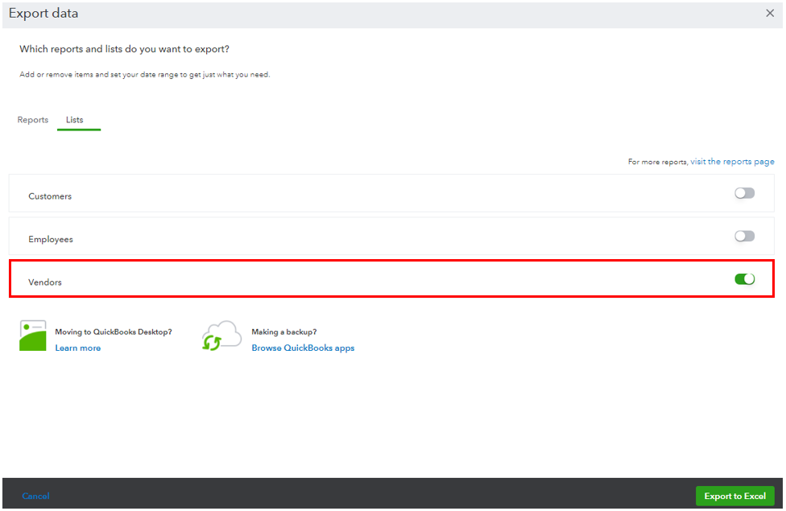Click the QuickBooks Desktop green window icon
The image size is (786, 511).
32,336
